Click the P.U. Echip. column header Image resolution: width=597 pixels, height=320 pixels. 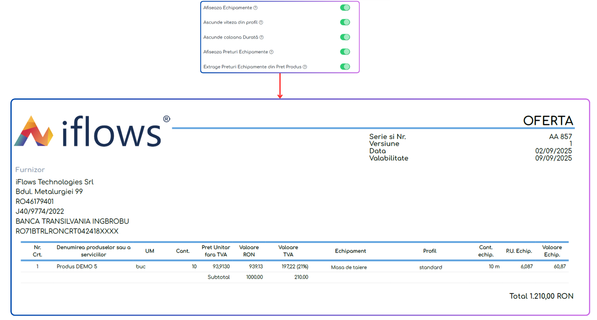coord(519,251)
